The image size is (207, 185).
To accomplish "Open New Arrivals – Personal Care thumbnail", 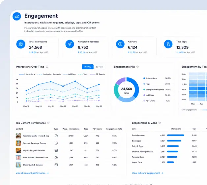I will coord(18,158).
